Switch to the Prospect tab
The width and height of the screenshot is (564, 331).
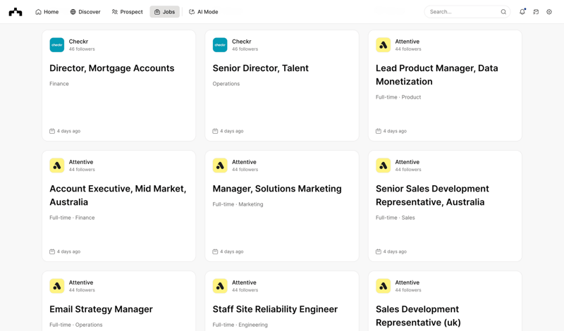[128, 12]
